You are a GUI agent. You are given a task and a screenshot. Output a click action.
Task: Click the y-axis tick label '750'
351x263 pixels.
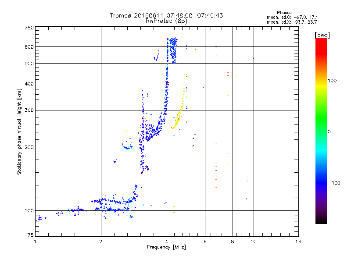[x=29, y=28]
